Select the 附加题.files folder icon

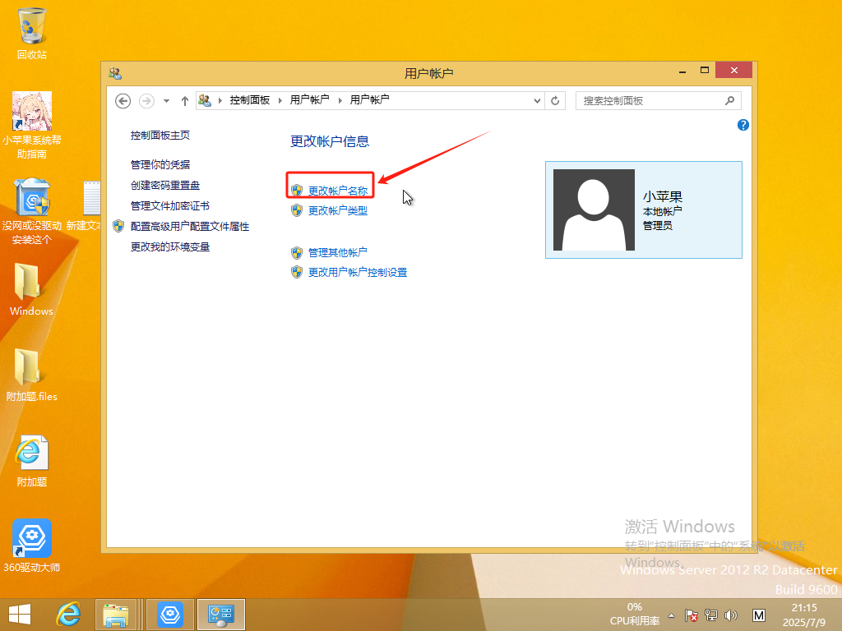(x=32, y=375)
